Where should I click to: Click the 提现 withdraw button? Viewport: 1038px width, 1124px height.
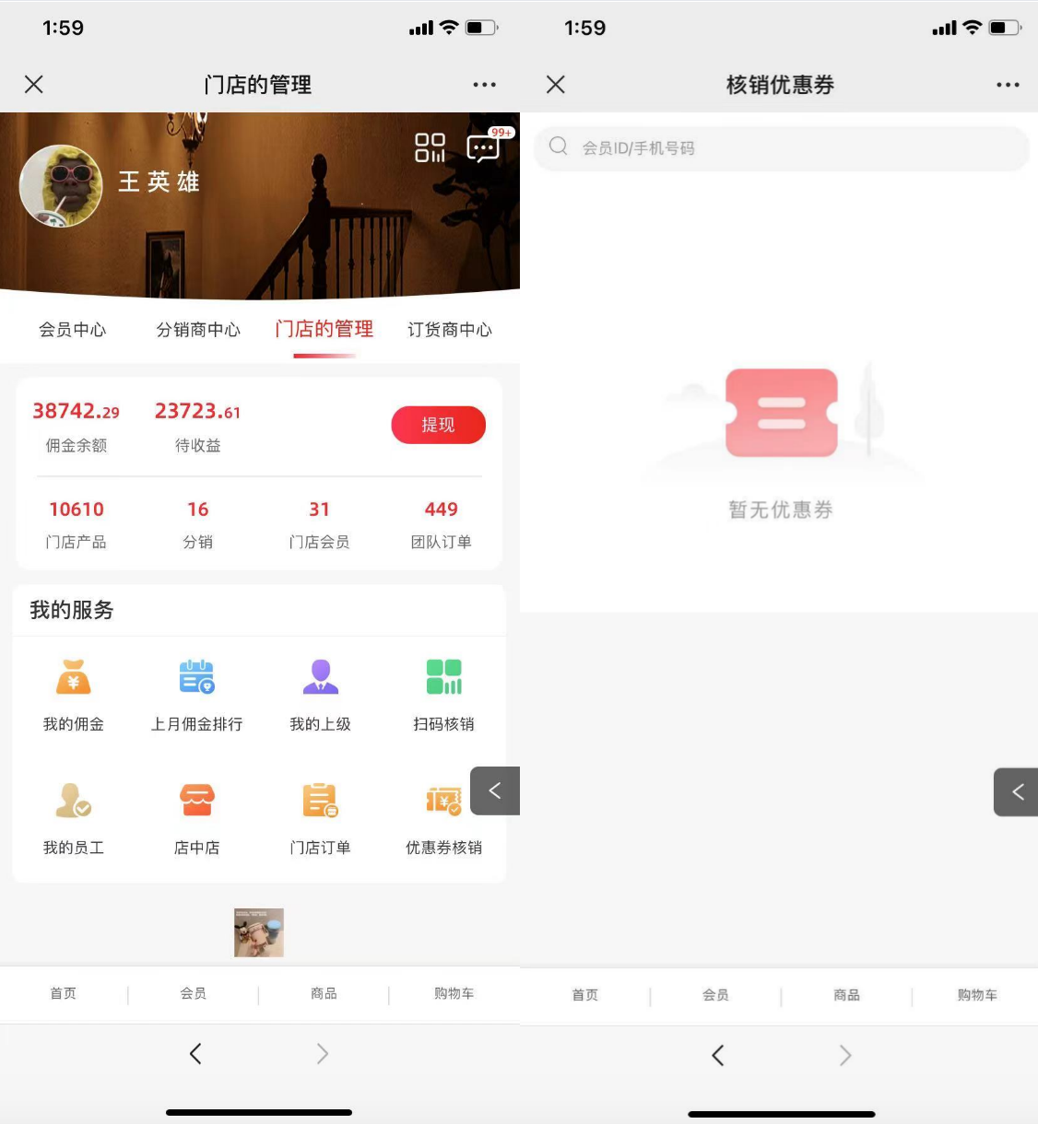point(438,425)
